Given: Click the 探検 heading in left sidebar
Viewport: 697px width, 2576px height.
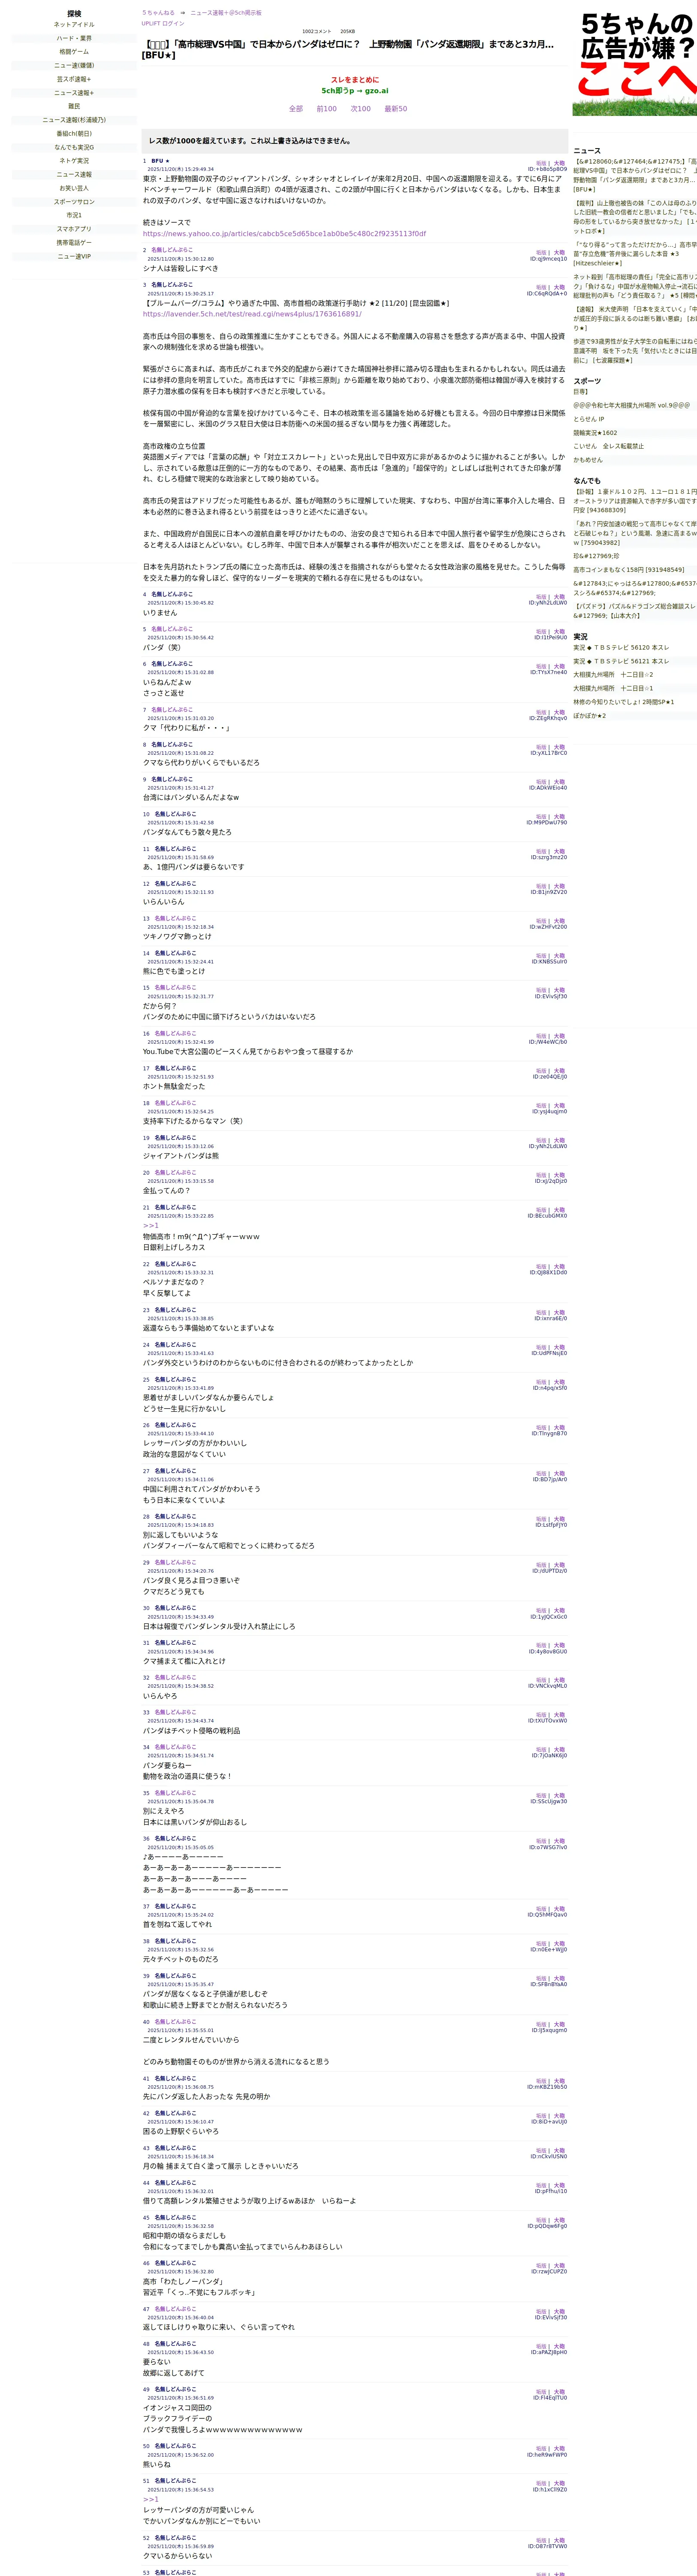Looking at the screenshot, I should coord(74,14).
